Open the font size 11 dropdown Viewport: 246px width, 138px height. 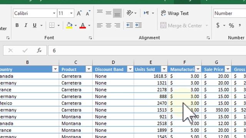tap(71, 13)
